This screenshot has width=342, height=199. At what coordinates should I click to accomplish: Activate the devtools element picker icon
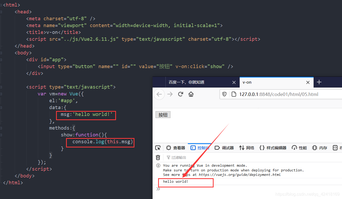click(158, 148)
